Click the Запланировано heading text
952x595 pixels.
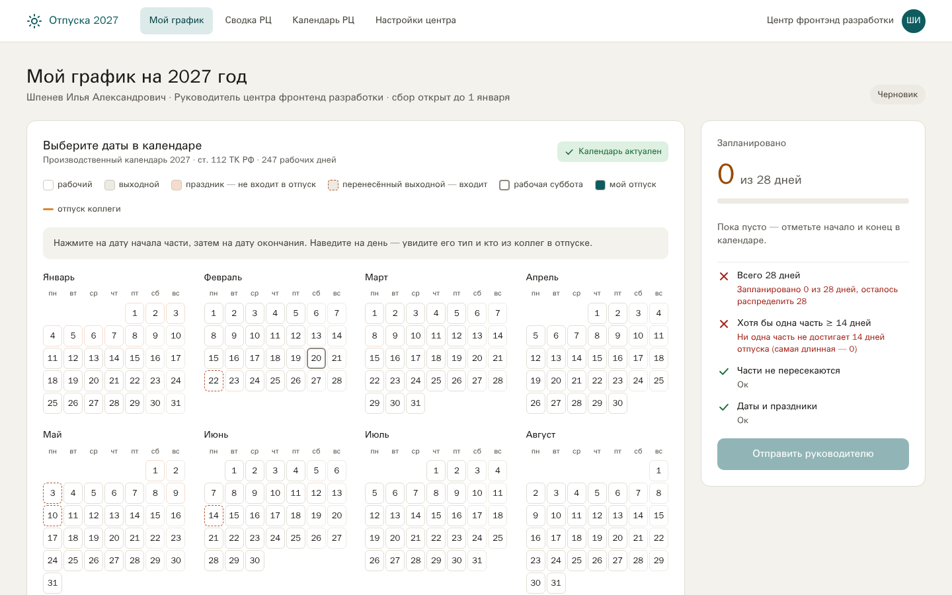[x=752, y=143]
